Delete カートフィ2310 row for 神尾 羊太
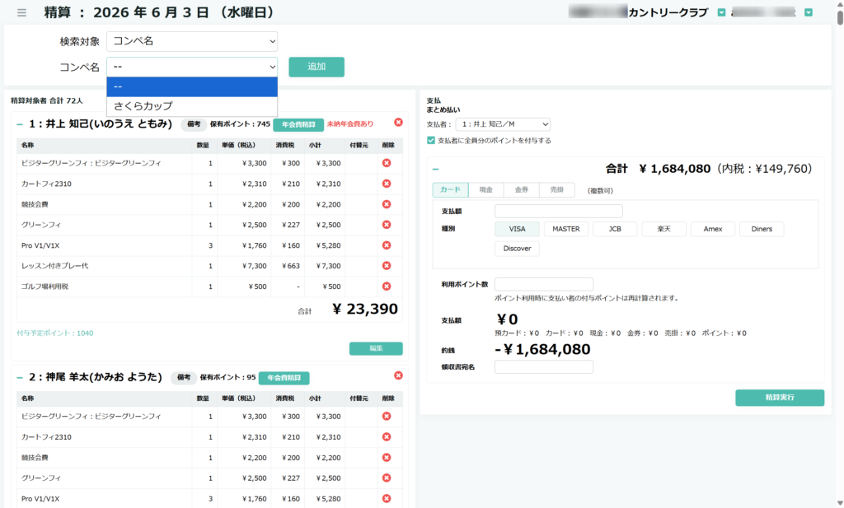This screenshot has height=508, width=844. tap(387, 437)
